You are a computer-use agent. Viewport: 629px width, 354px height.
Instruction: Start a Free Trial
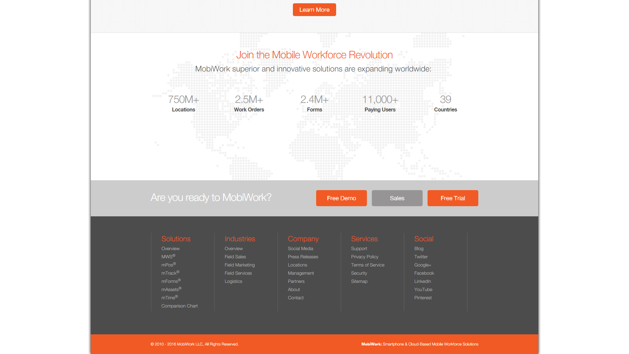tap(453, 198)
